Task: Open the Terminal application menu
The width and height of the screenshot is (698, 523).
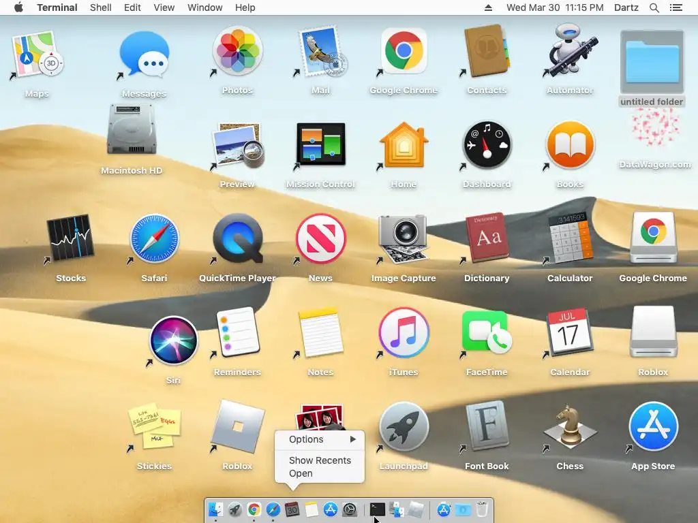Action: 57,7
